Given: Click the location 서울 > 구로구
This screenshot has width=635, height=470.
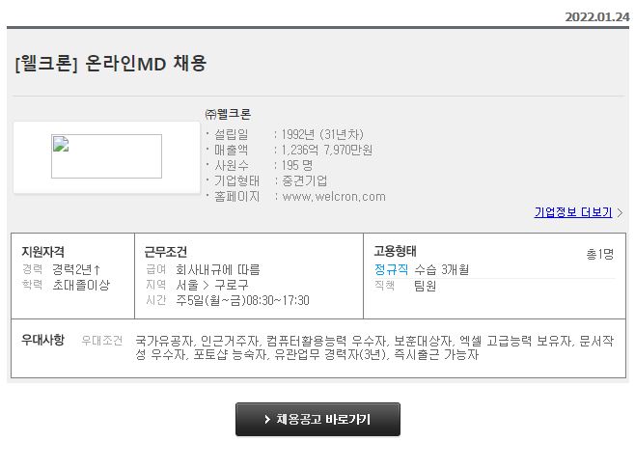Looking at the screenshot, I should pos(211,285).
